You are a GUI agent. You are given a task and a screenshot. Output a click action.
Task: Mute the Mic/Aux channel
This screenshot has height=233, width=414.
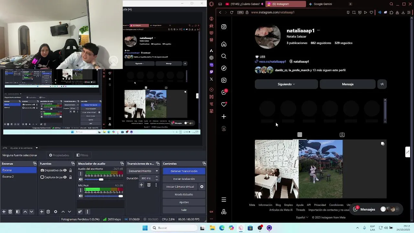pyautogui.click(x=81, y=196)
